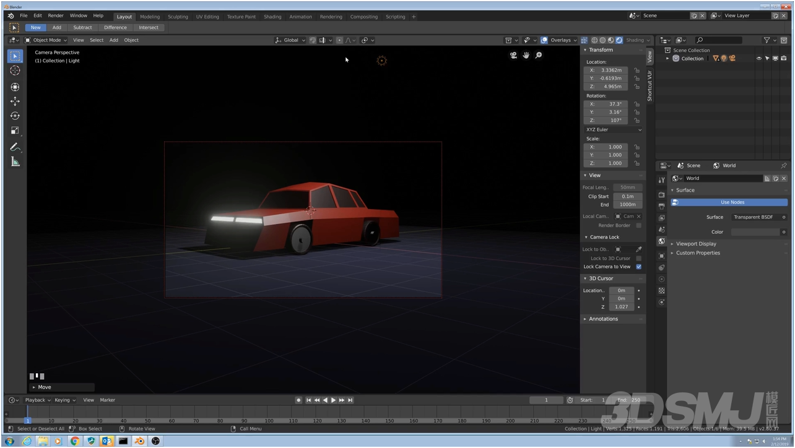Jump to first frame button
795x448 pixels.
point(308,400)
